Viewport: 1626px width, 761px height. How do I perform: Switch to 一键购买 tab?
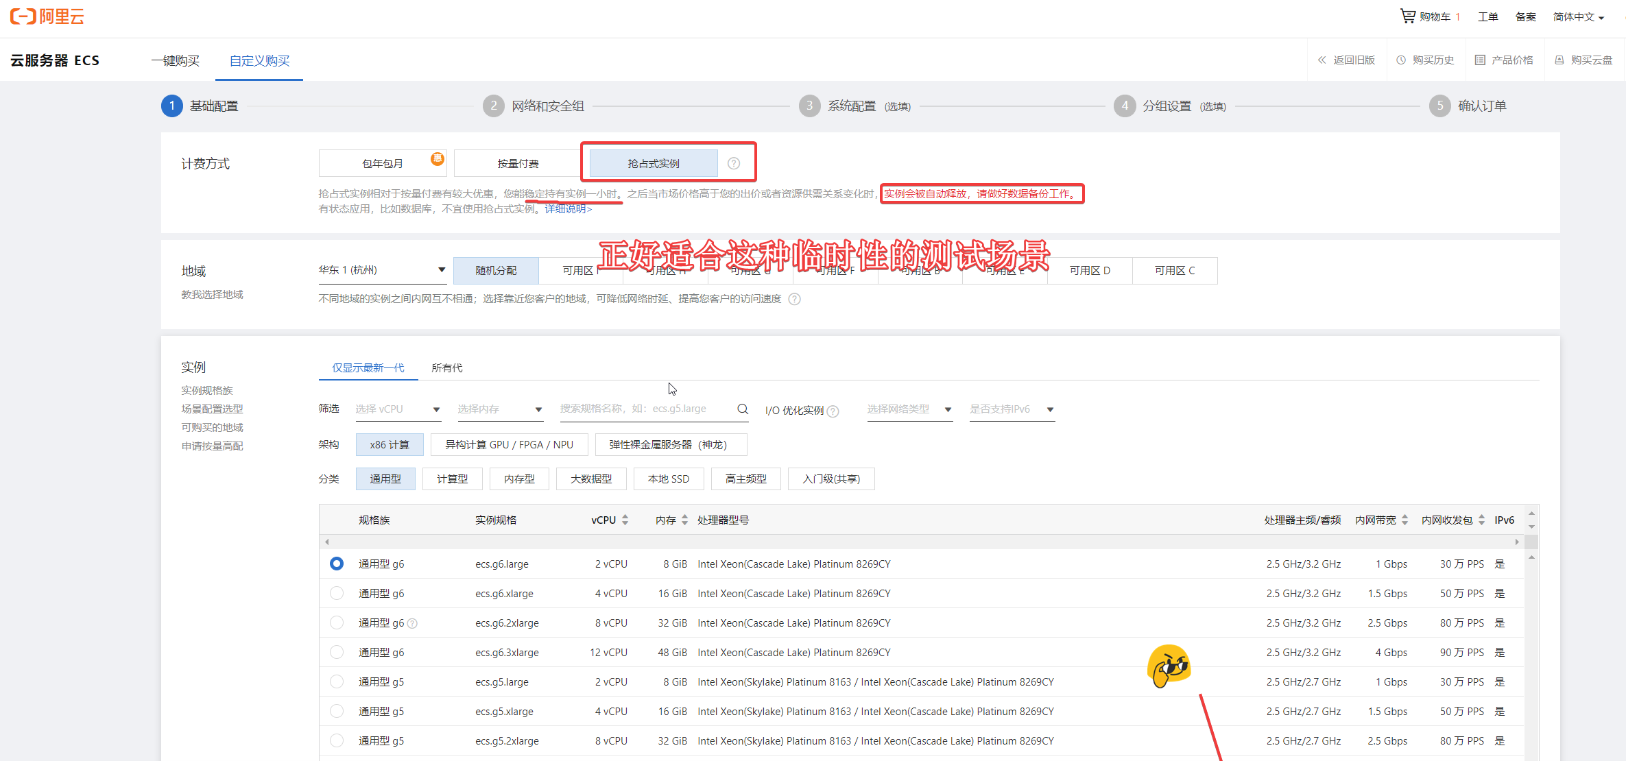pyautogui.click(x=176, y=60)
